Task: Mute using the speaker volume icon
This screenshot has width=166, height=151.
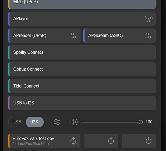Action: [x=74, y=122]
